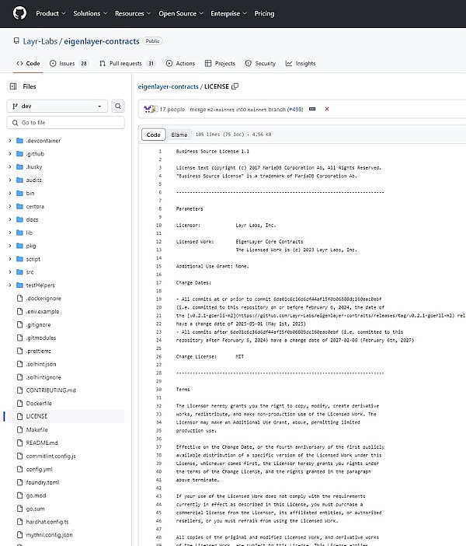Open the Security tab
466x546 pixels.
259,63
